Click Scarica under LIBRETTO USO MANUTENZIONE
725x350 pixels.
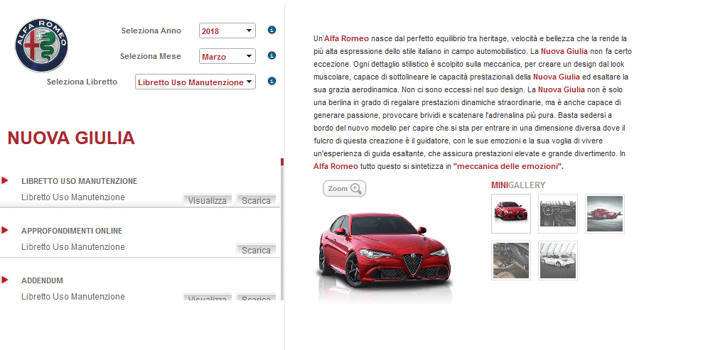pyautogui.click(x=256, y=200)
